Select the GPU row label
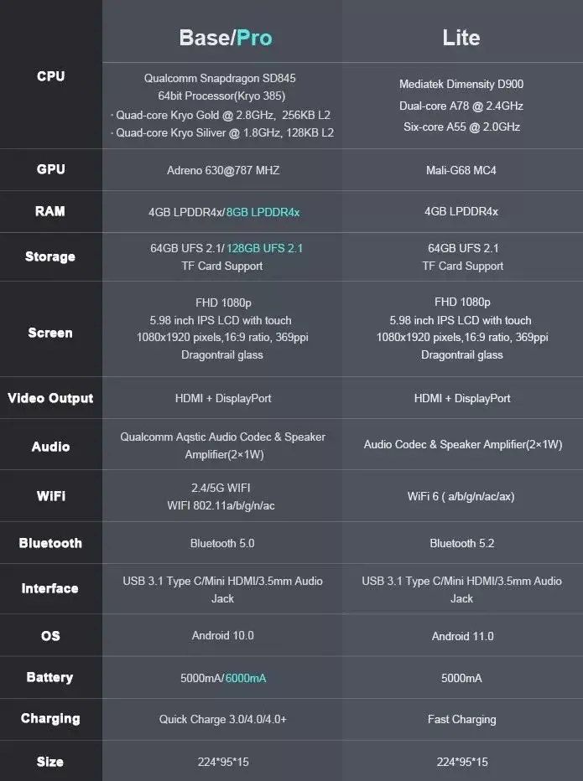The width and height of the screenshot is (583, 781). point(51,169)
